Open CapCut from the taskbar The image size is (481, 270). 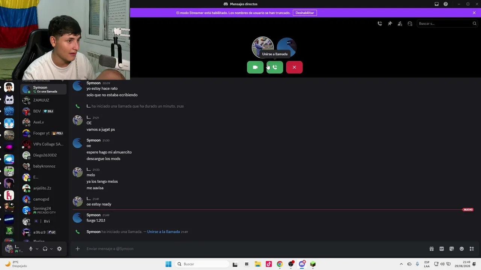[x=247, y=264]
